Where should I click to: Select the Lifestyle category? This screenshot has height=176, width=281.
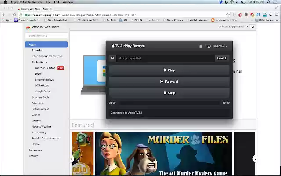coord(36,121)
